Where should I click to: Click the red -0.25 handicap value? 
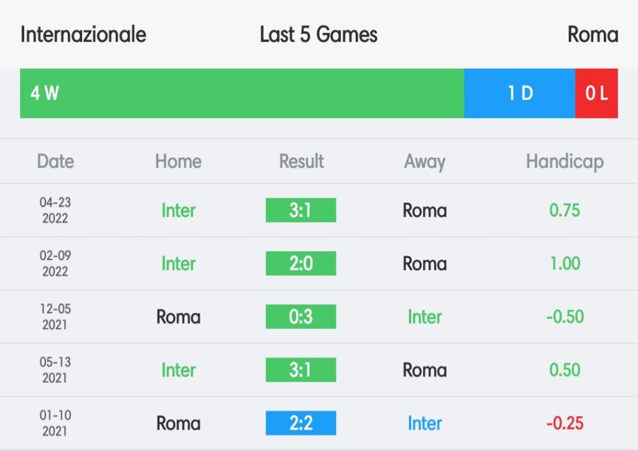564,424
